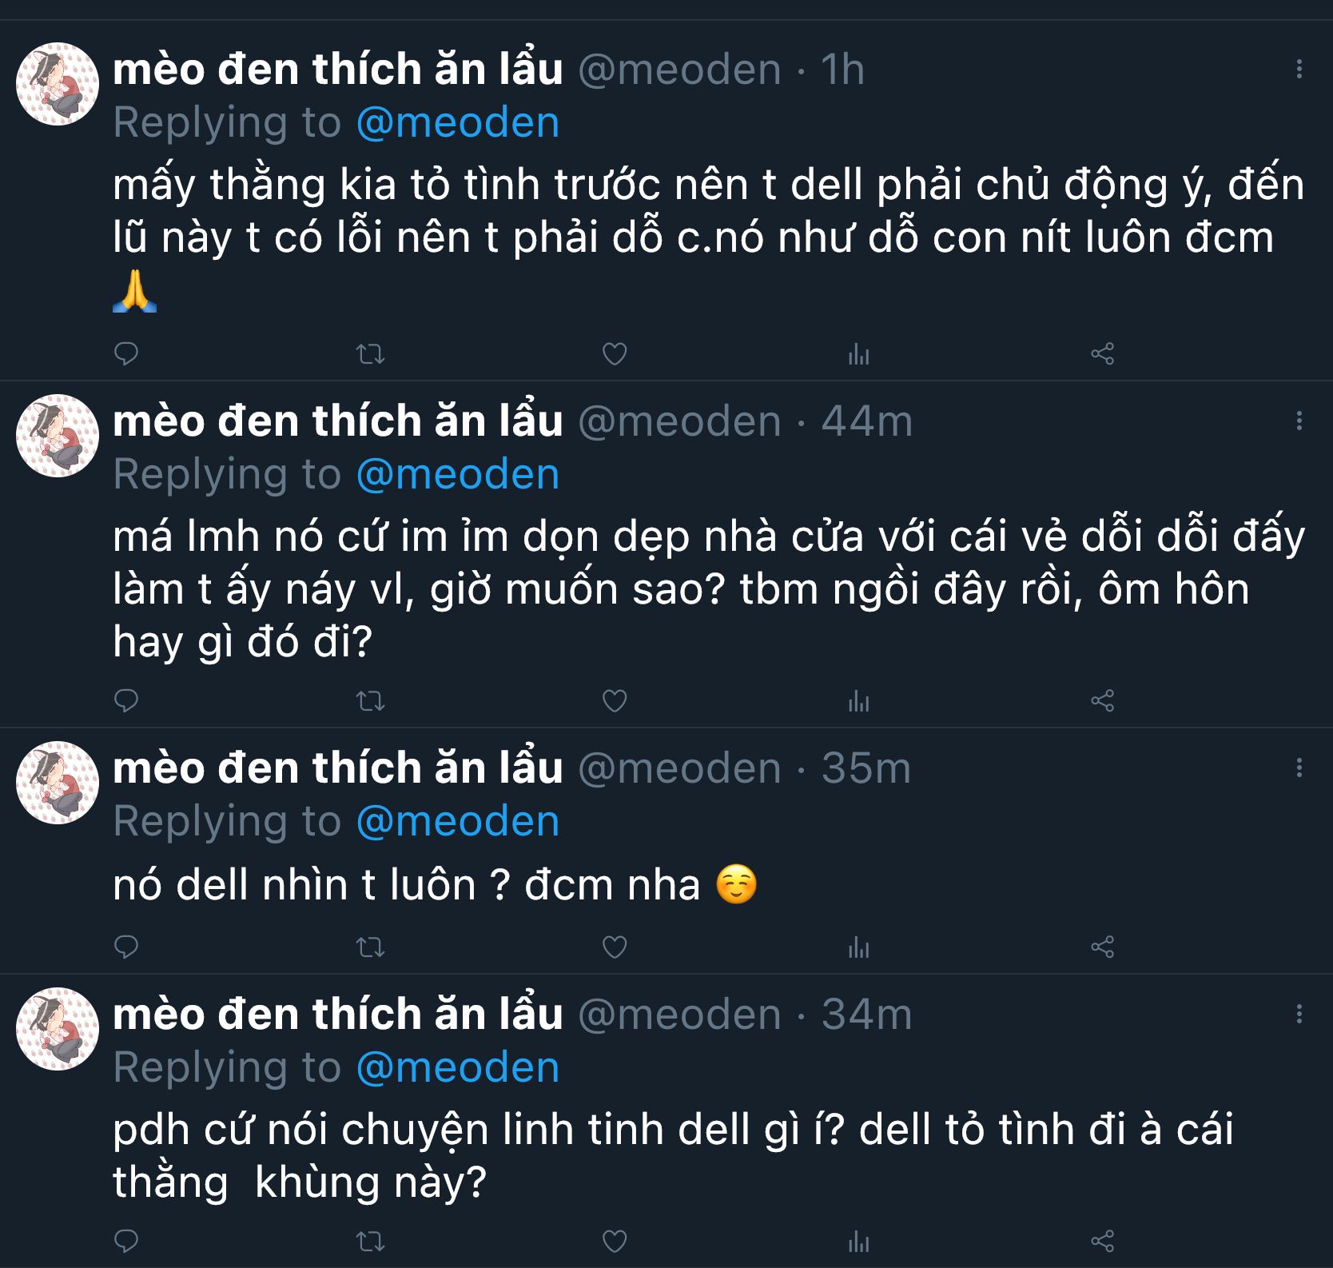Open more options on the 1h tweet

(1299, 69)
